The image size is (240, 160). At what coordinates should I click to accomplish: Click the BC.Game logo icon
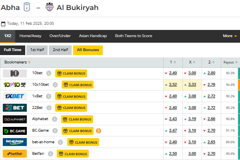tap(15, 130)
